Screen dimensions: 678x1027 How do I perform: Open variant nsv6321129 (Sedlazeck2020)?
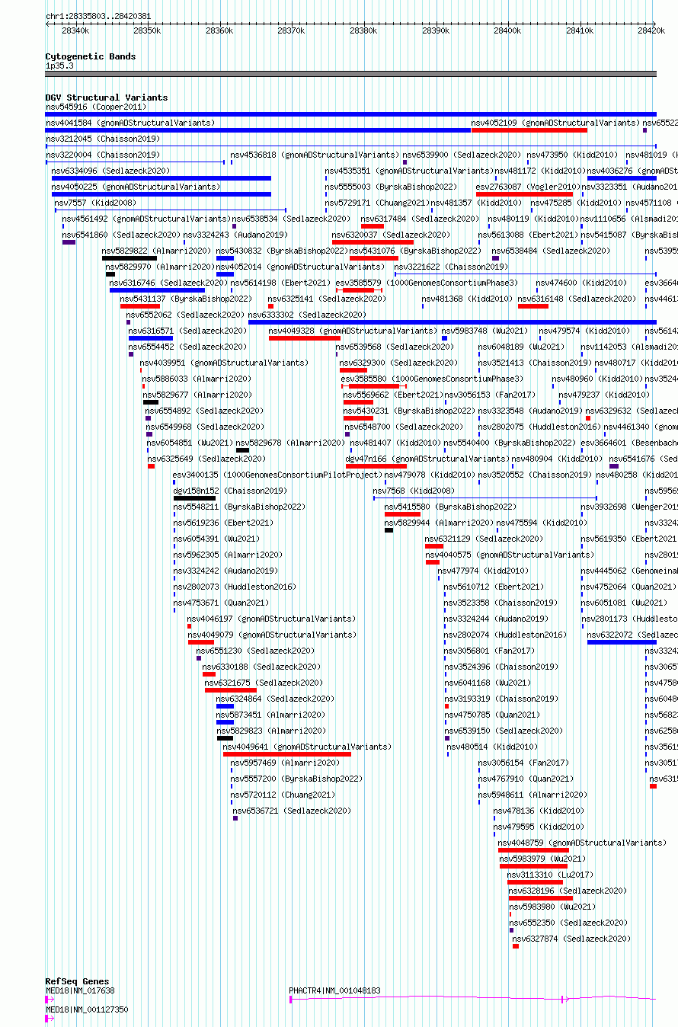click(485, 539)
